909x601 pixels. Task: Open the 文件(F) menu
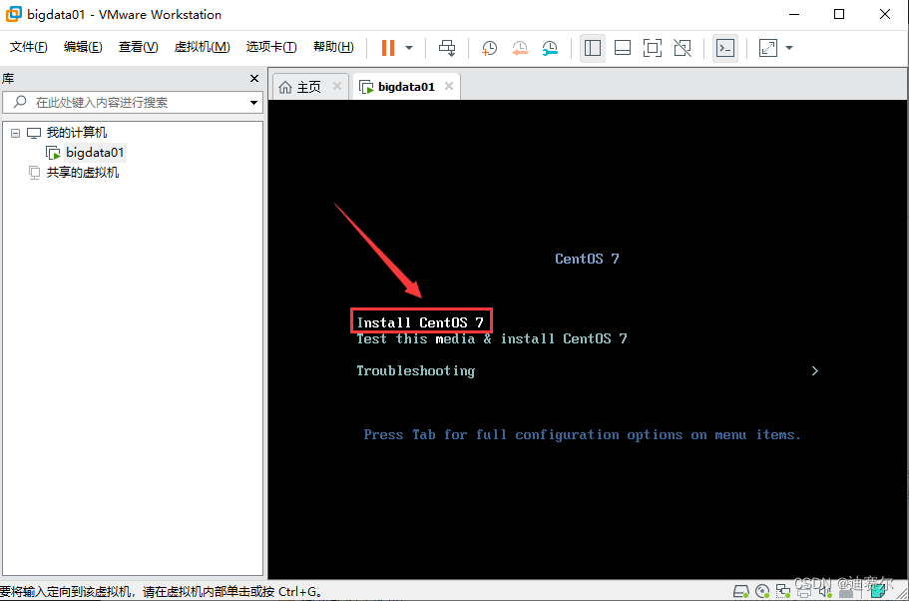point(28,47)
